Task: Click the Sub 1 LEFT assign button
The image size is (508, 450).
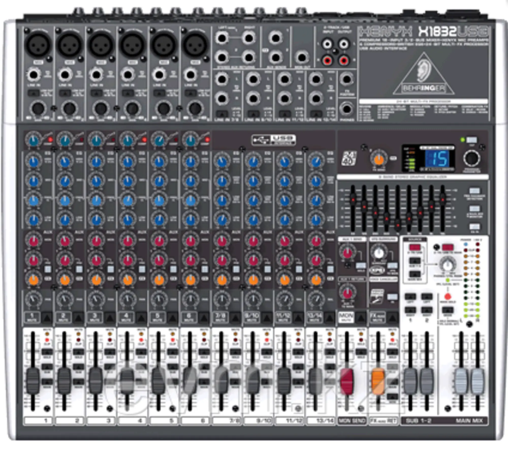Action: 410,296
